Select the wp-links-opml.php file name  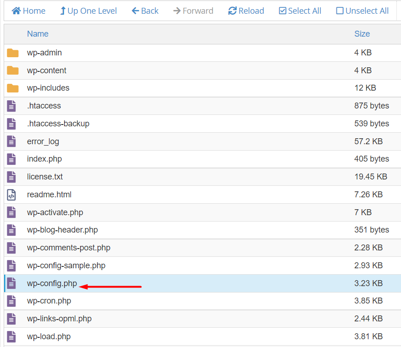[x=60, y=319]
